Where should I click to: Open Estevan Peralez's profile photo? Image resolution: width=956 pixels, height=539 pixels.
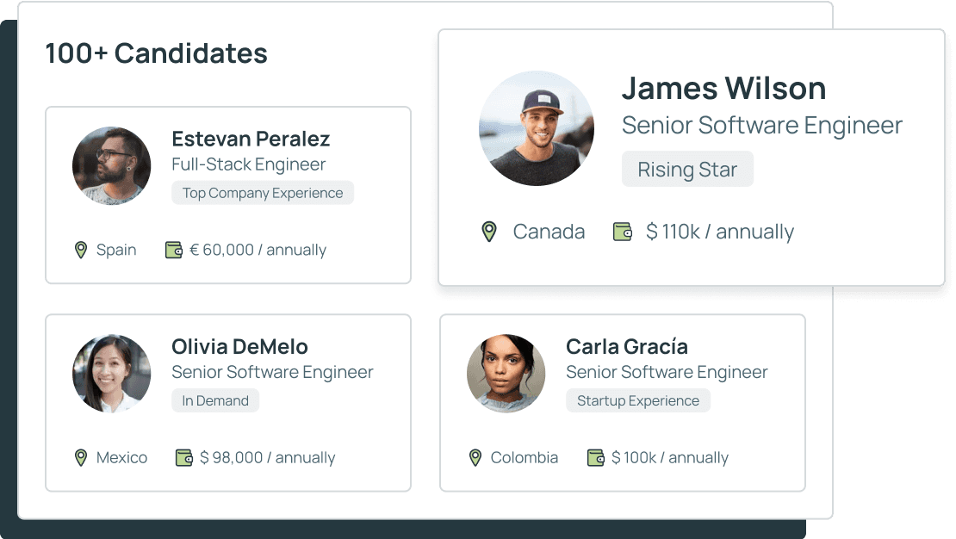(112, 165)
